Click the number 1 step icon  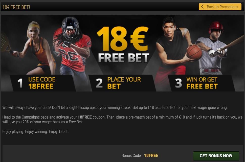(x=20, y=83)
